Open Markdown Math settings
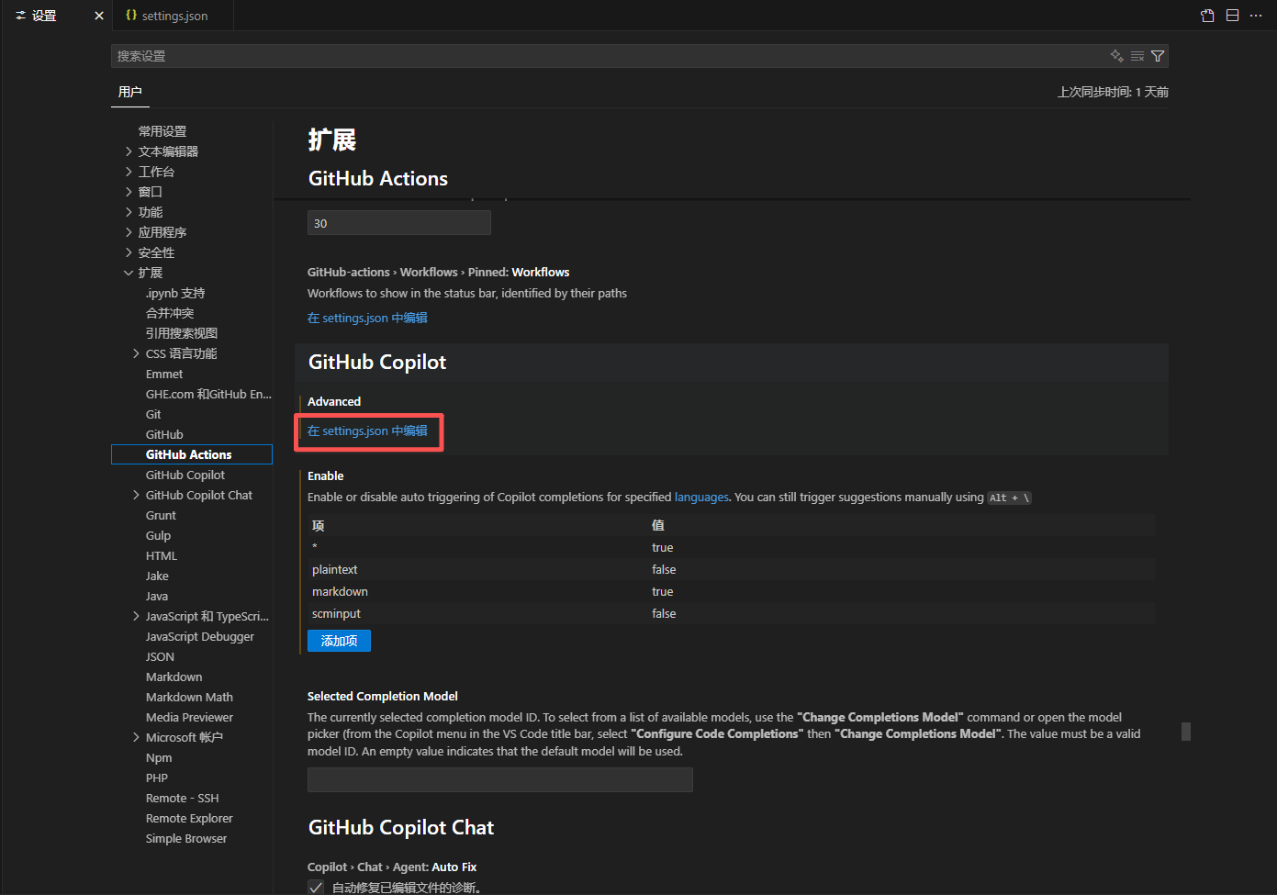The height and width of the screenshot is (895, 1277). 189,697
